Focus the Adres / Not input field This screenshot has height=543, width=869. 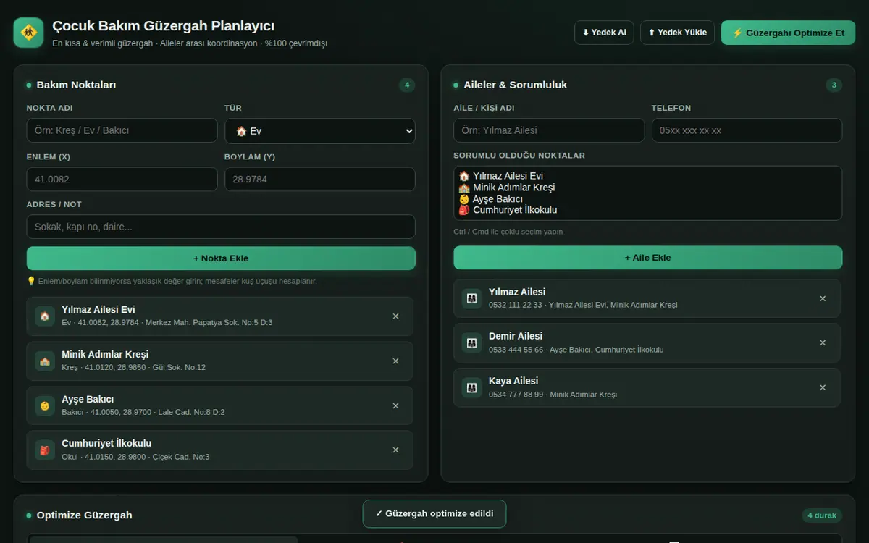(x=221, y=227)
